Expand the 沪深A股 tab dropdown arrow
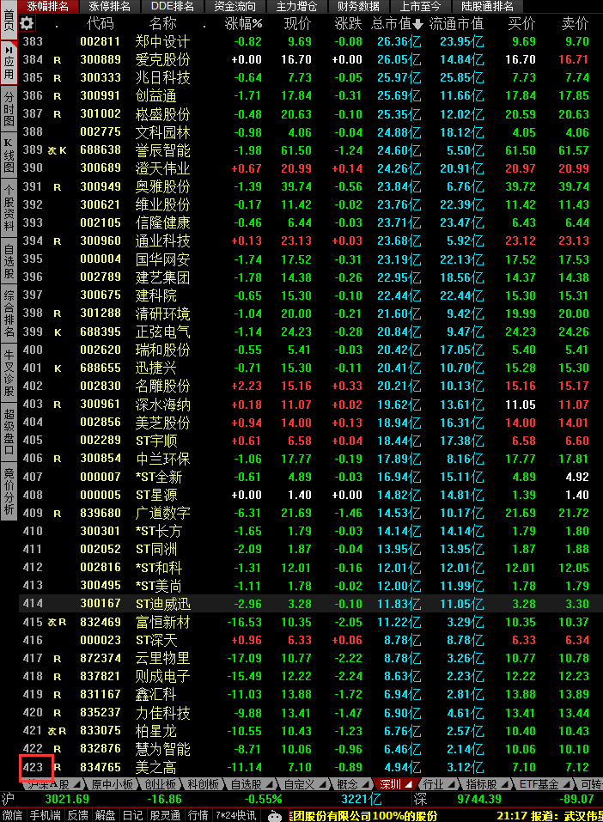603x822 pixels. point(77,784)
